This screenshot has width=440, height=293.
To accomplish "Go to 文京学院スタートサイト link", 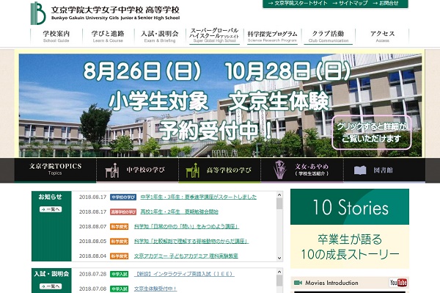I will coord(298,3).
